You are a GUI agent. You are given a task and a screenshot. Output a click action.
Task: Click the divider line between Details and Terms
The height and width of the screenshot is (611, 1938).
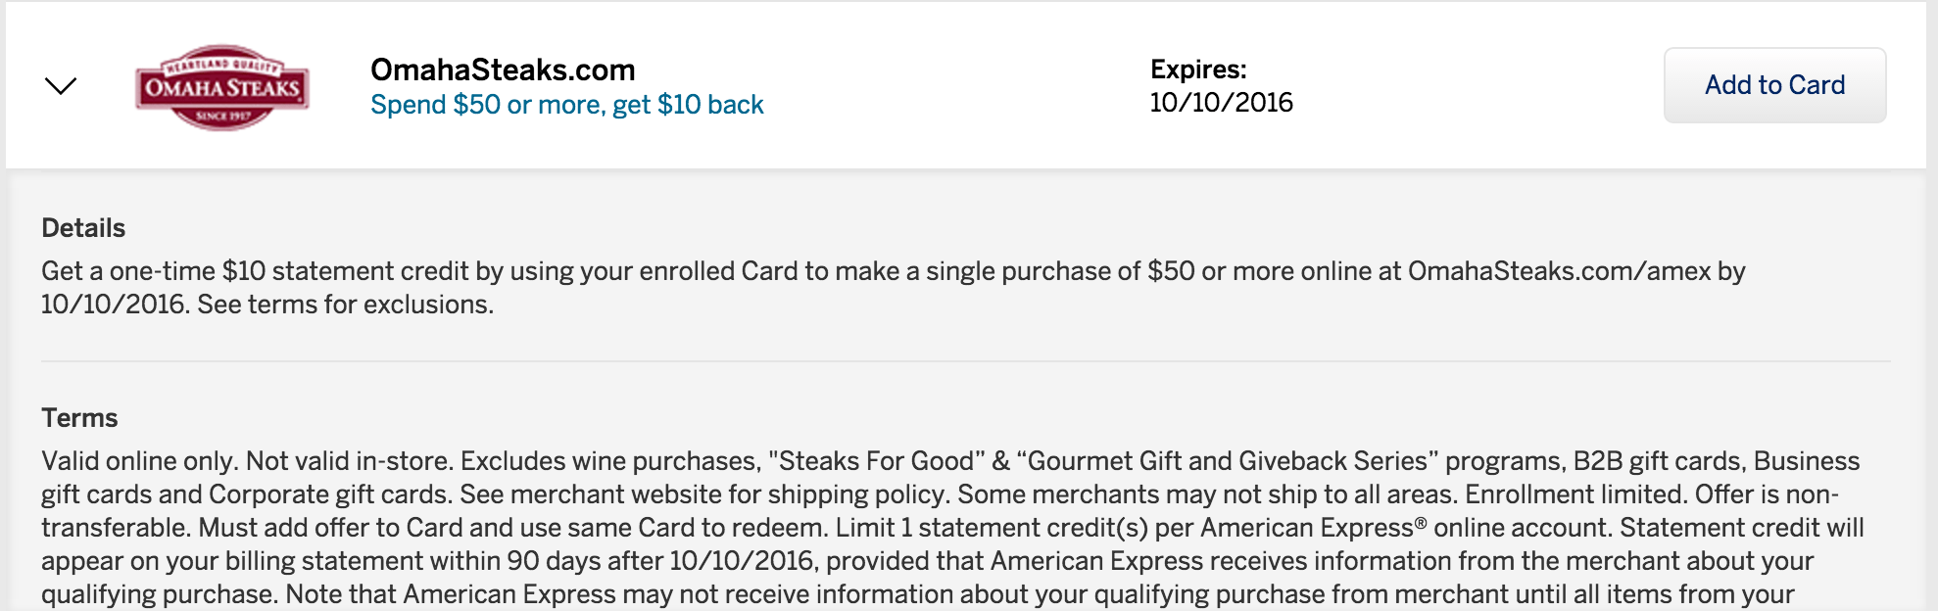click(x=965, y=361)
